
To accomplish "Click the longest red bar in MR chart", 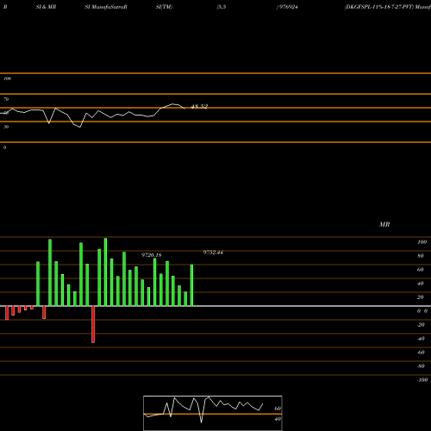I will (x=93, y=324).
